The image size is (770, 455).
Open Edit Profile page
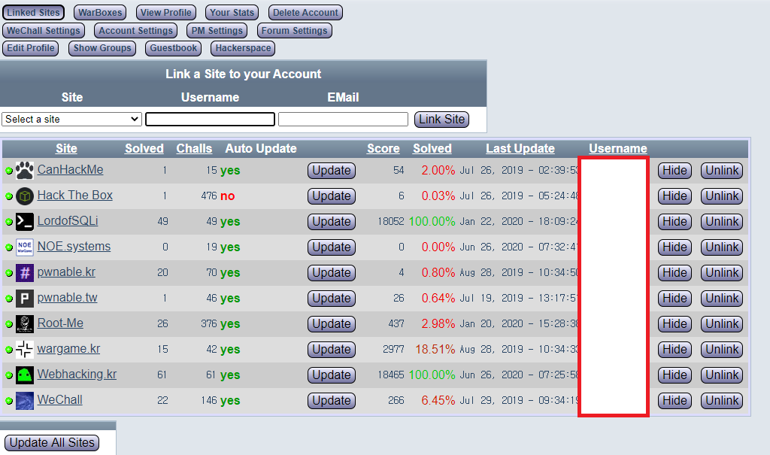[x=30, y=48]
